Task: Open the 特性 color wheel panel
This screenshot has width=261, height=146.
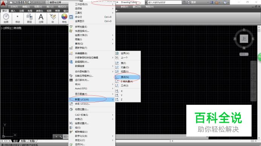Action: pyautogui.click(x=64, y=19)
